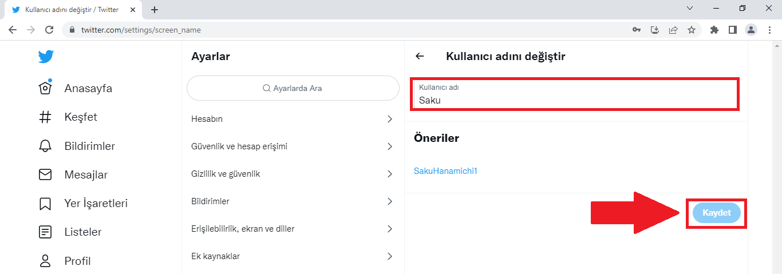The image size is (782, 274).
Task: Click the Keşfet hashtag icon
Action: coord(45,117)
